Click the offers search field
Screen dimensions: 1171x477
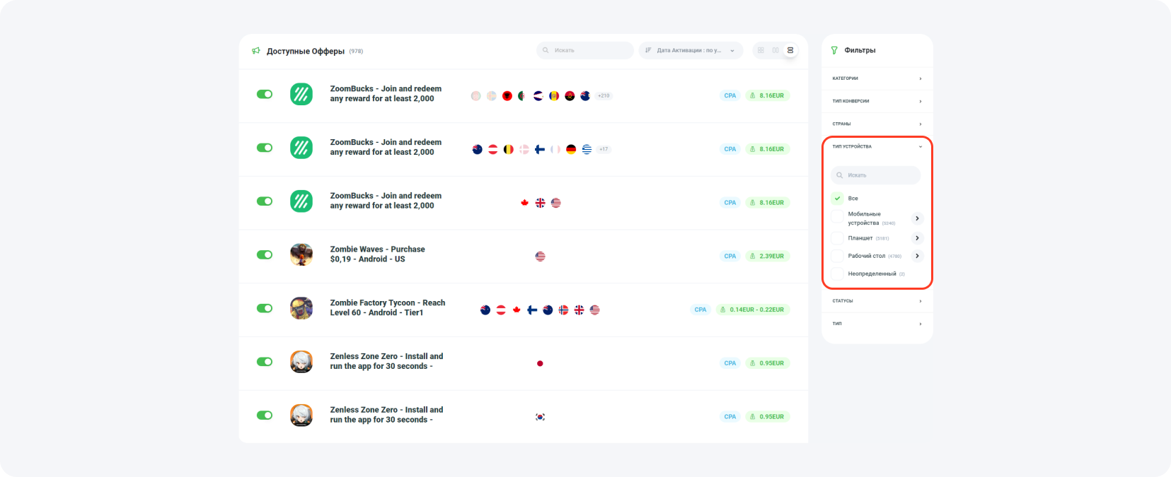(586, 50)
